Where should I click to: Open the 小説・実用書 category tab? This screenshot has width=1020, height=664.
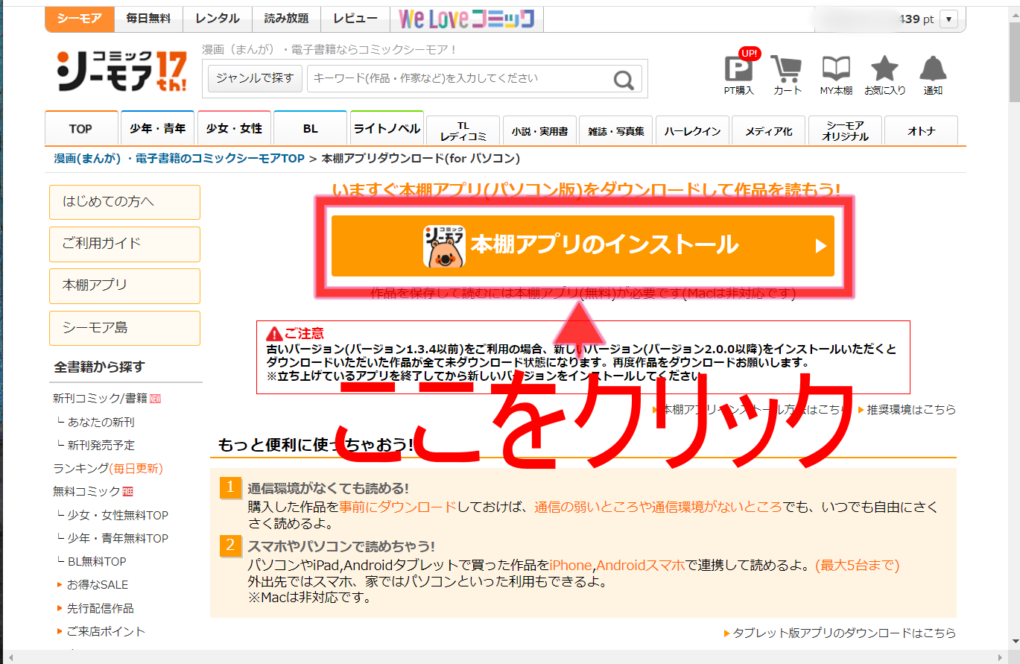pos(539,131)
